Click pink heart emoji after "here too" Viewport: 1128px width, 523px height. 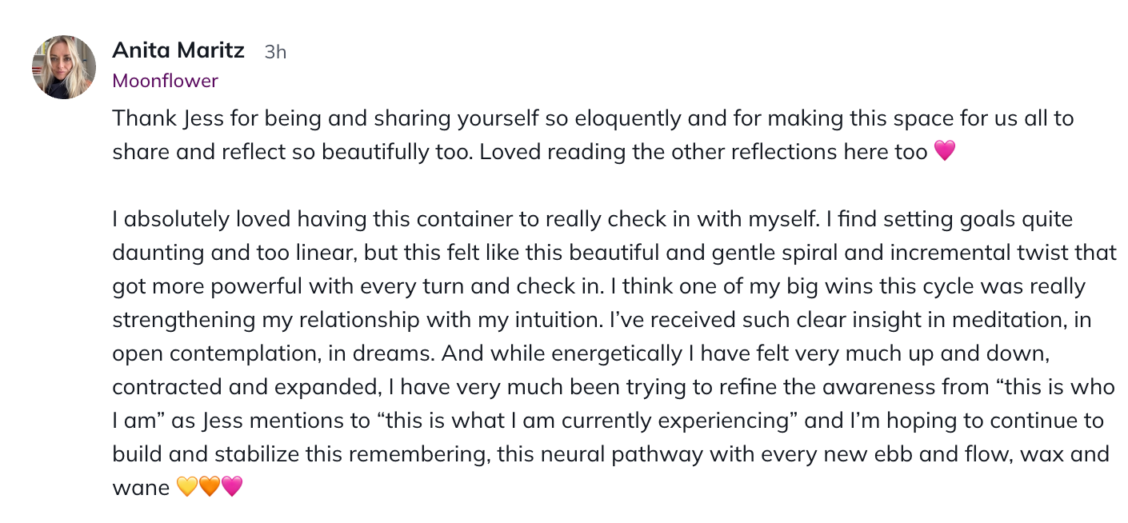point(945,151)
